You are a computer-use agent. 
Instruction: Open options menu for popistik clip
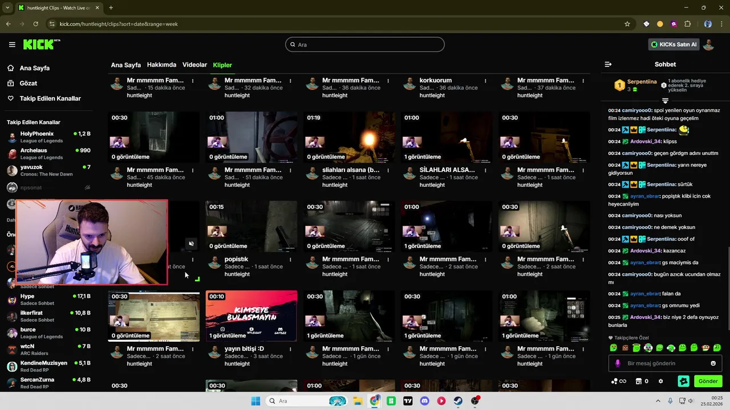point(290,260)
